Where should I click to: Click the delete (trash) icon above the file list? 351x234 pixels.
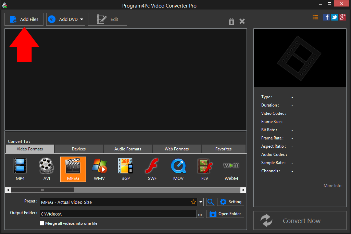pos(231,21)
